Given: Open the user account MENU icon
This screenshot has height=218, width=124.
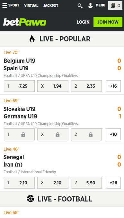Looking at the screenshot, I should tap(91, 5).
